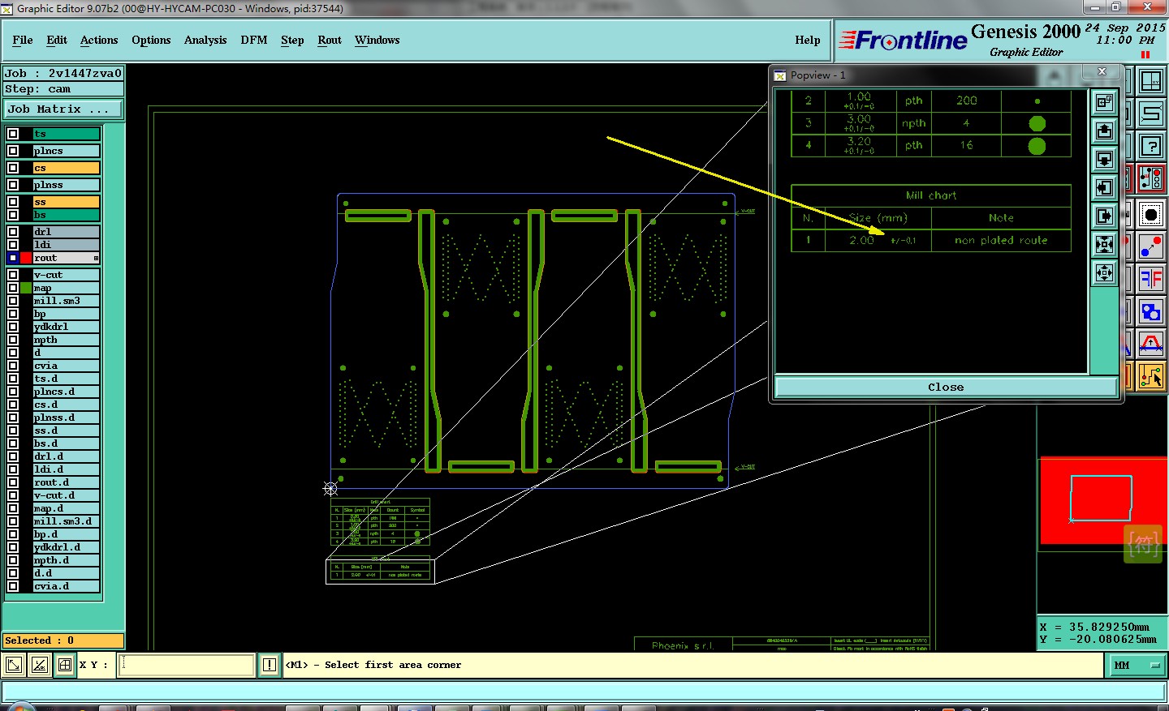Click the popview pan up arrow icon

[1104, 131]
